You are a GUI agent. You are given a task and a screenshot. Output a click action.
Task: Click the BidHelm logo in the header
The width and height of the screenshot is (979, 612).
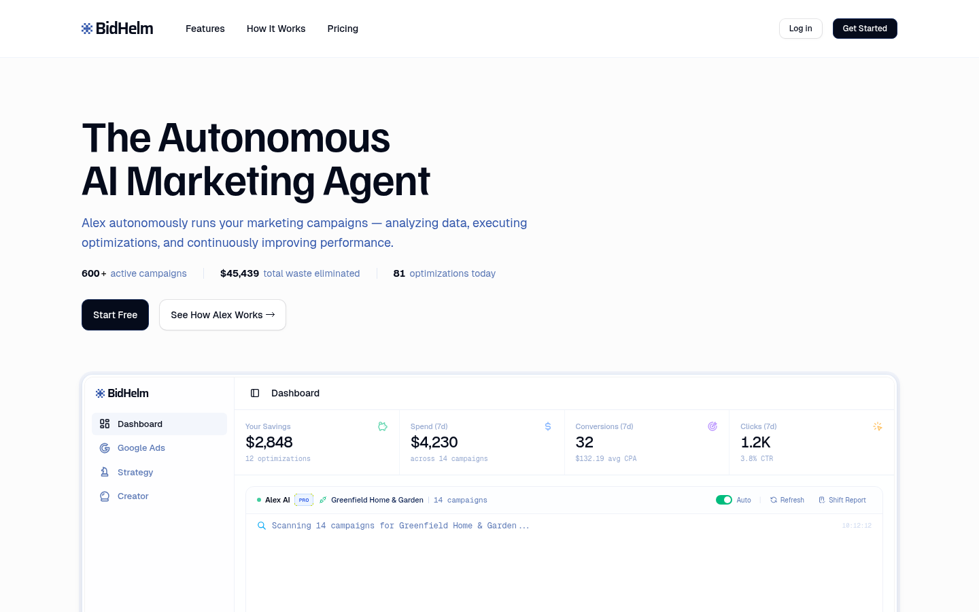(x=117, y=29)
